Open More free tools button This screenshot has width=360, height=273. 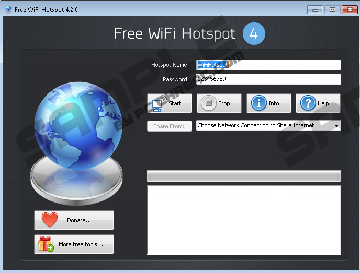coord(74,244)
